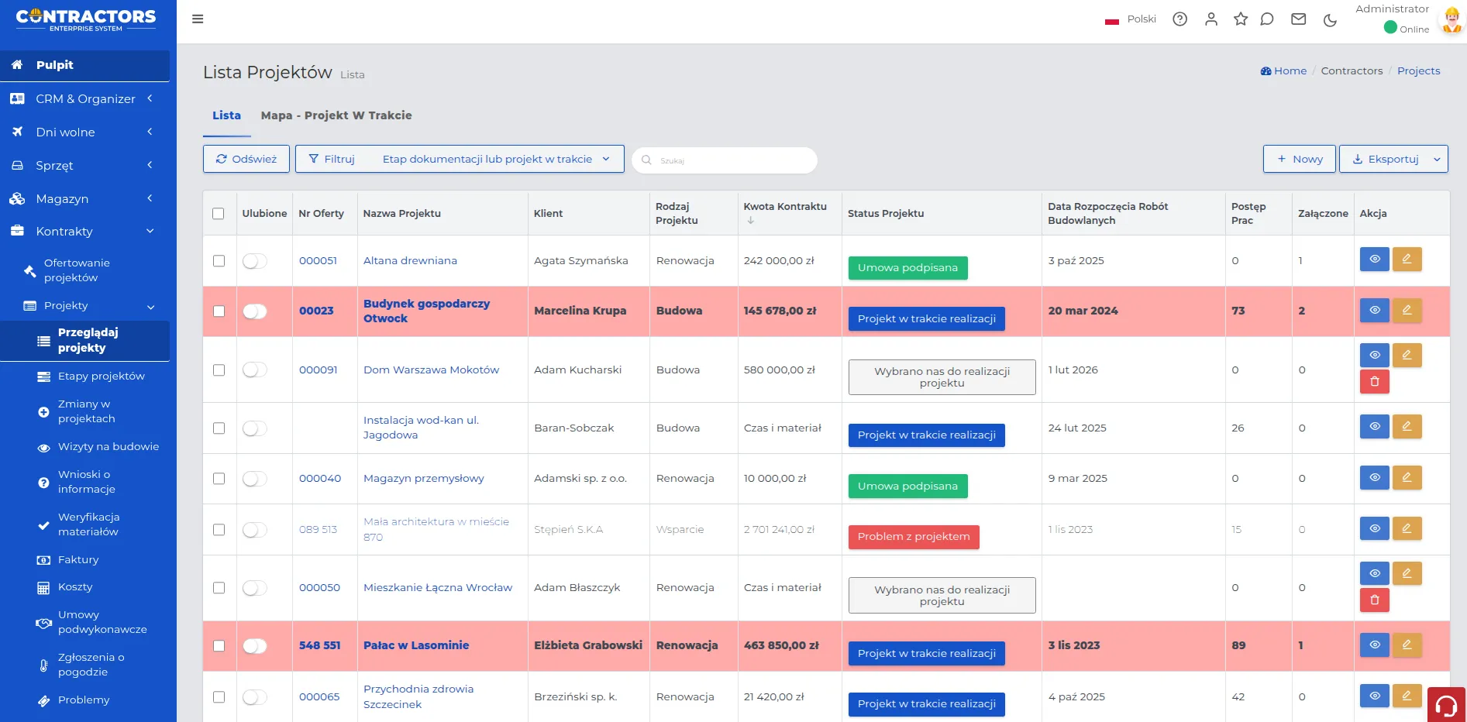The height and width of the screenshot is (722, 1467).
Task: Click the Odśwież button
Action: point(246,159)
